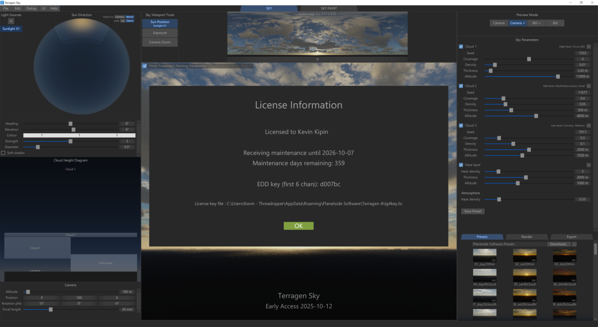Load the 06_dsk40cloud sky preset

tap(564, 276)
